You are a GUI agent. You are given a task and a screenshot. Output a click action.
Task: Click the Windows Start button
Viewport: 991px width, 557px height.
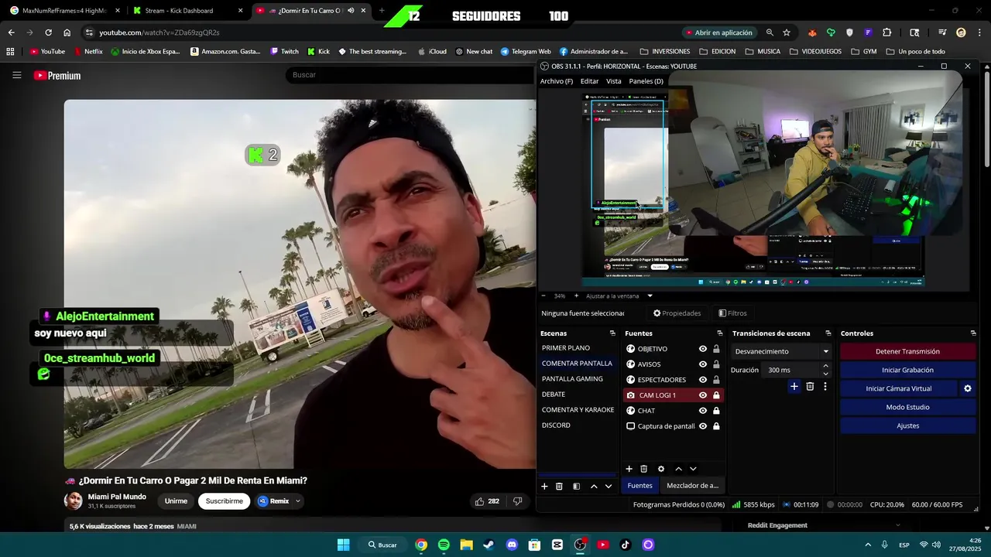[344, 545]
